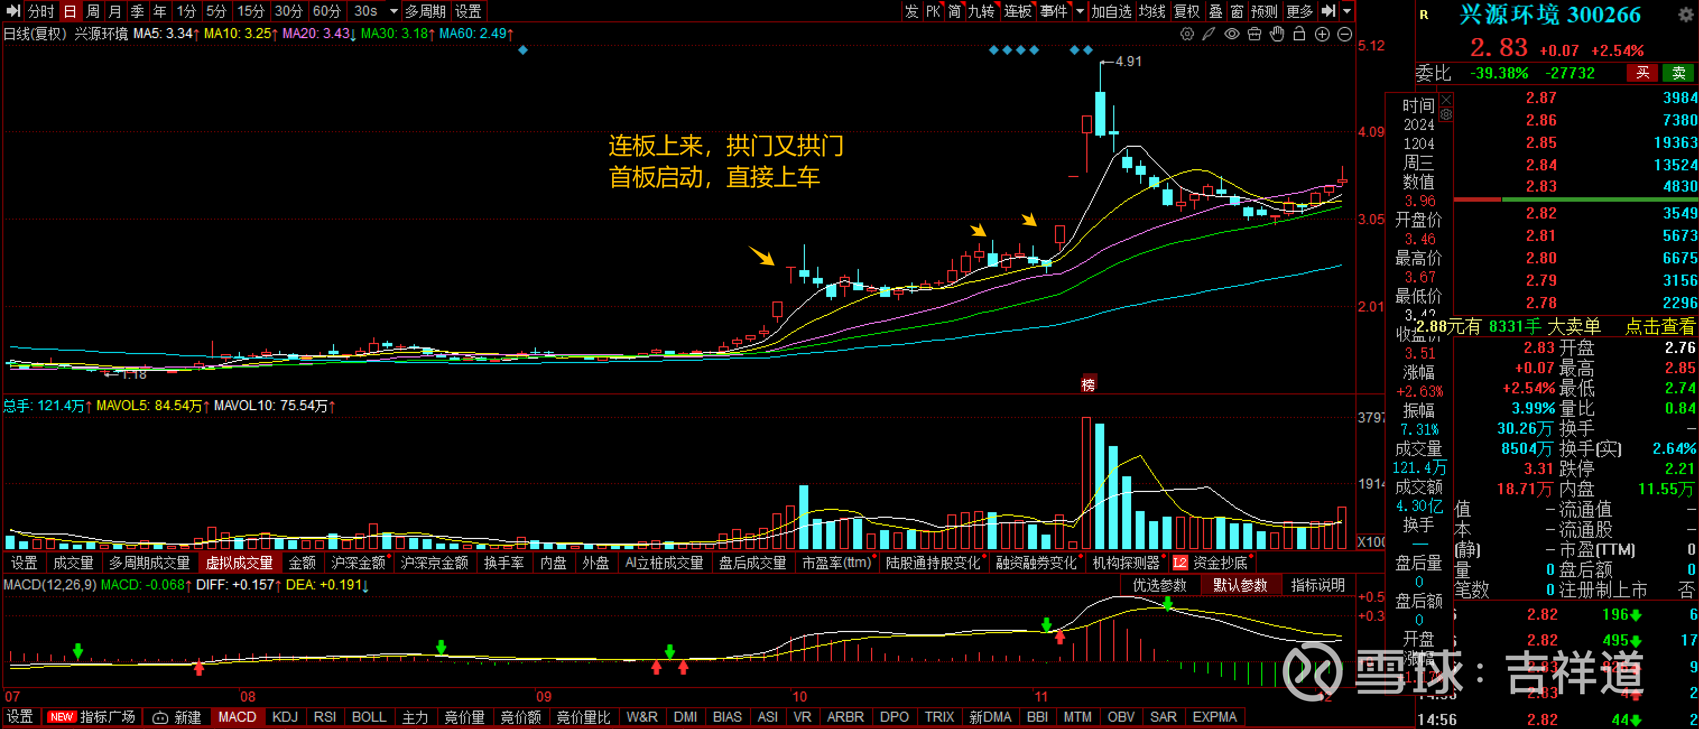Viewport: 1699px width, 729px height.
Task: Toggle the 均线 moving average display
Action: tap(1152, 11)
